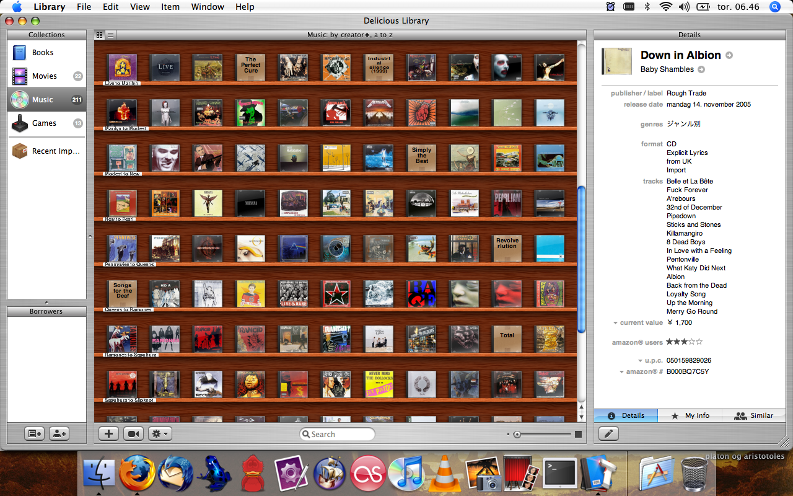Click the Wi-Fi status icon
This screenshot has height=496, width=793.
click(x=666, y=7)
